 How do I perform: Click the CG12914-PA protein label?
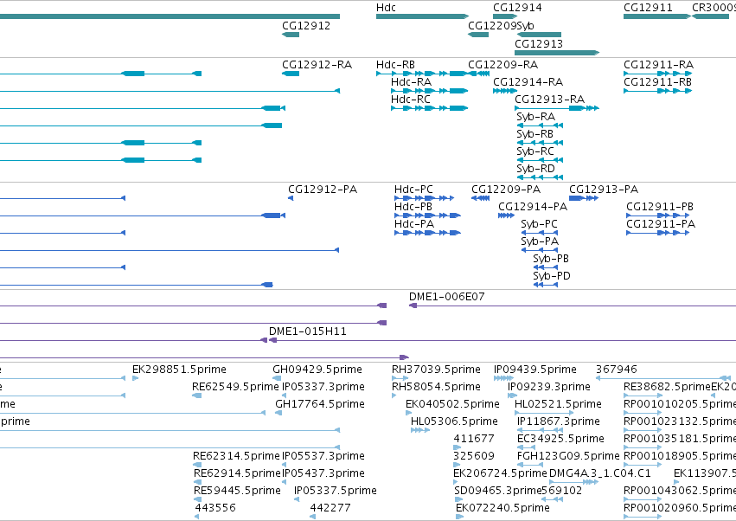point(533,207)
